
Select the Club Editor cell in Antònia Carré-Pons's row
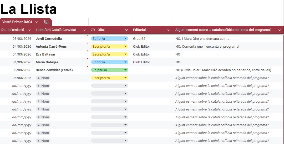pyautogui.click(x=141, y=47)
